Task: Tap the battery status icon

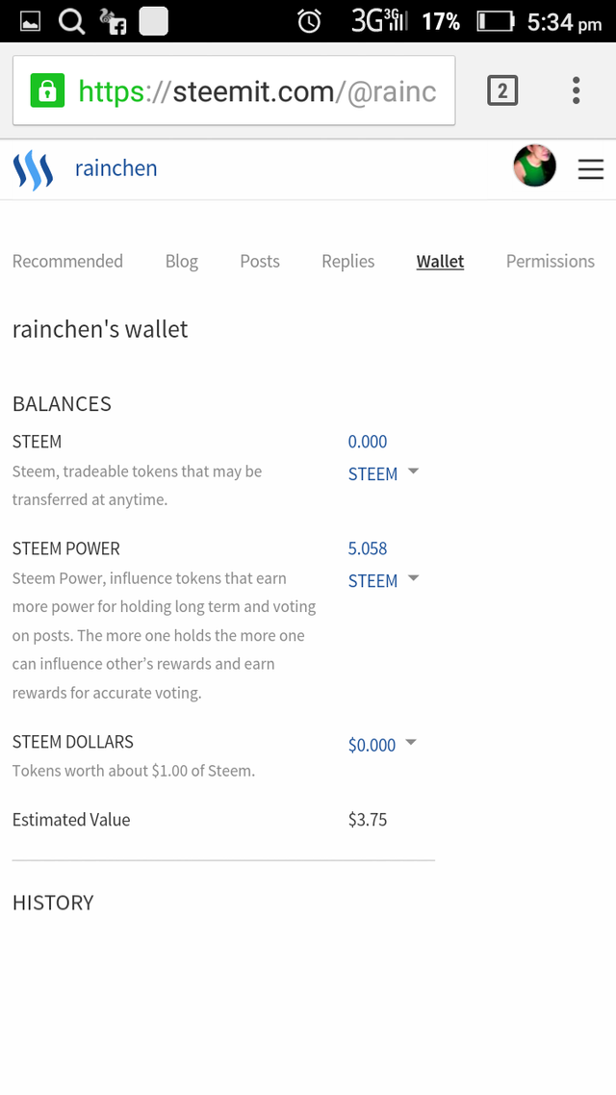Action: (495, 20)
